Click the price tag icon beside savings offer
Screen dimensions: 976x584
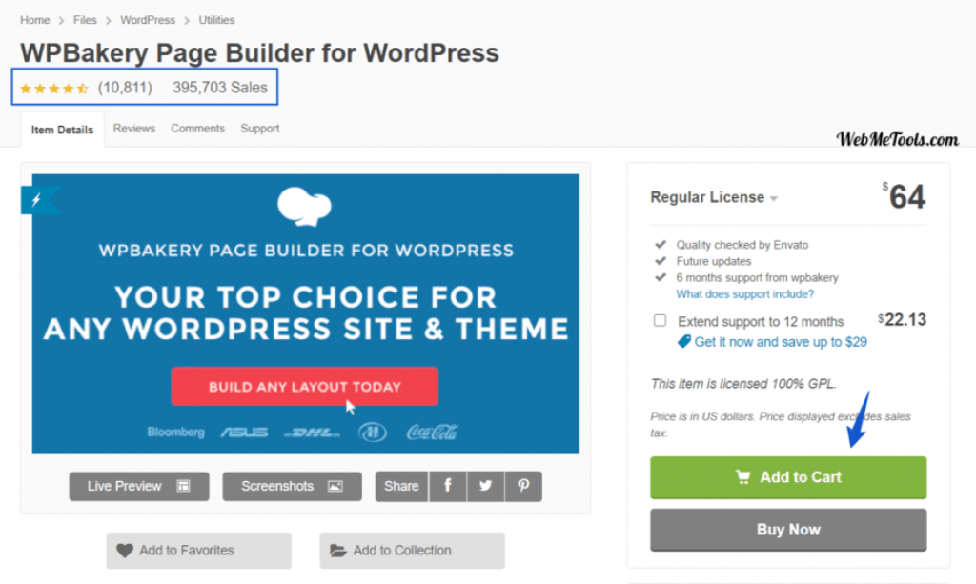tap(684, 341)
